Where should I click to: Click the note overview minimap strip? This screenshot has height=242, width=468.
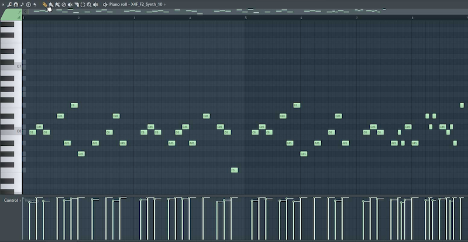point(234,10)
